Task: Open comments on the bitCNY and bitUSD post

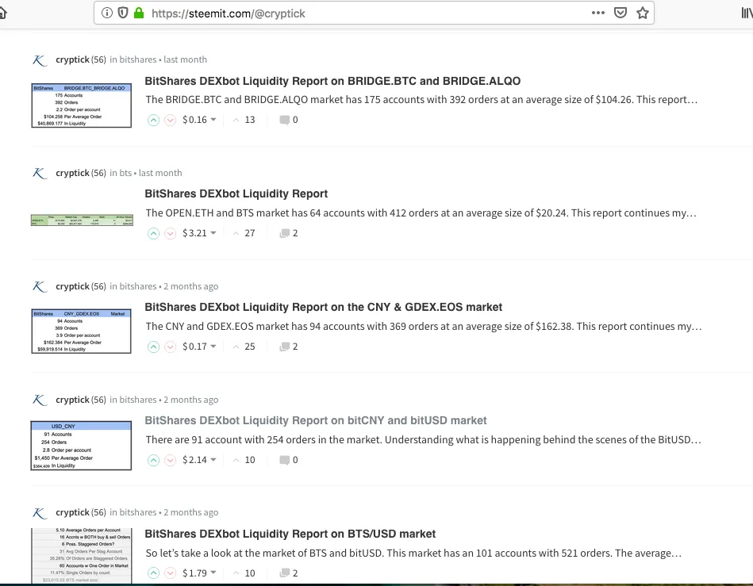Action: 289,460
